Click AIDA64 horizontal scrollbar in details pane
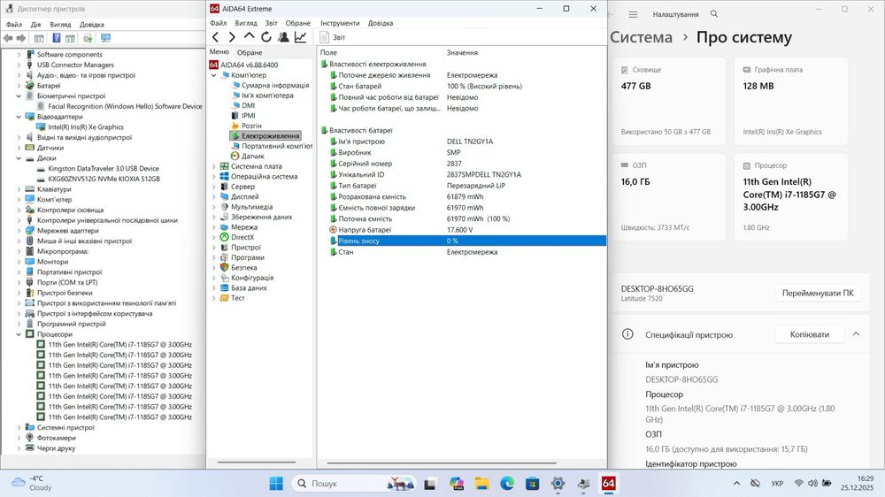 click(x=442, y=463)
